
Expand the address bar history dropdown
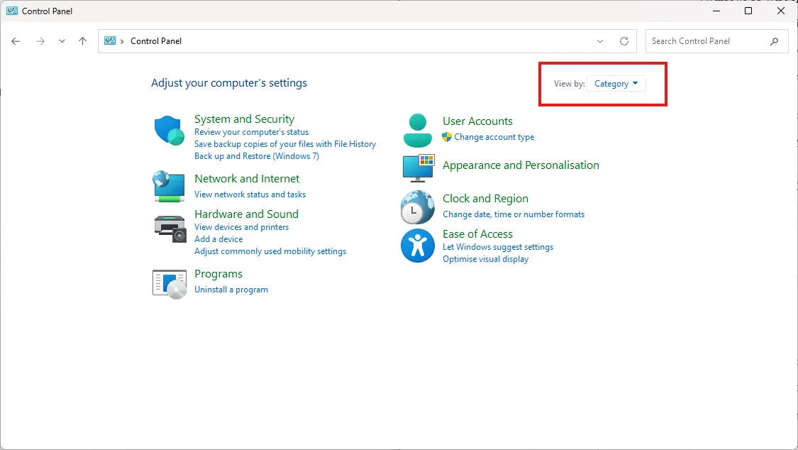[600, 41]
